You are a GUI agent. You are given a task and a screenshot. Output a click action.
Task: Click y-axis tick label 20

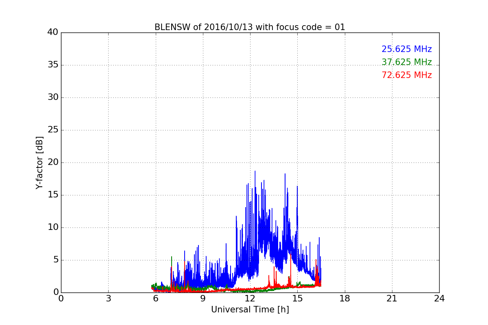pos(53,162)
